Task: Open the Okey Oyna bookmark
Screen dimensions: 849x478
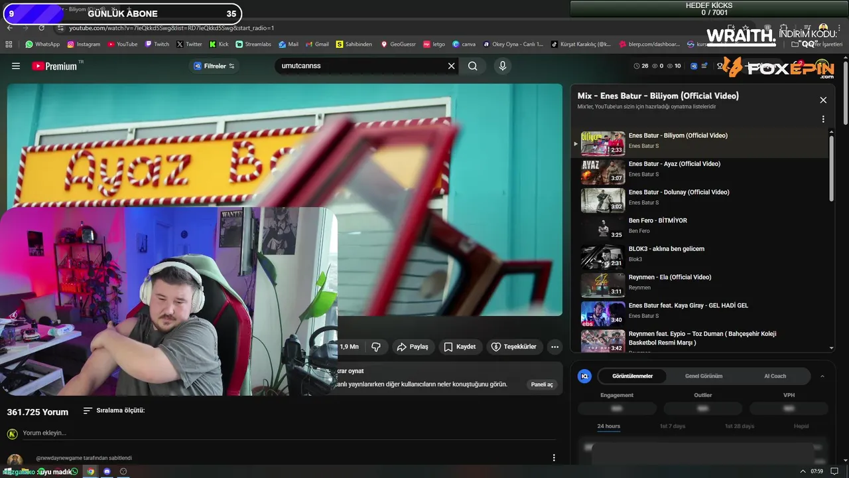Action: [x=513, y=44]
